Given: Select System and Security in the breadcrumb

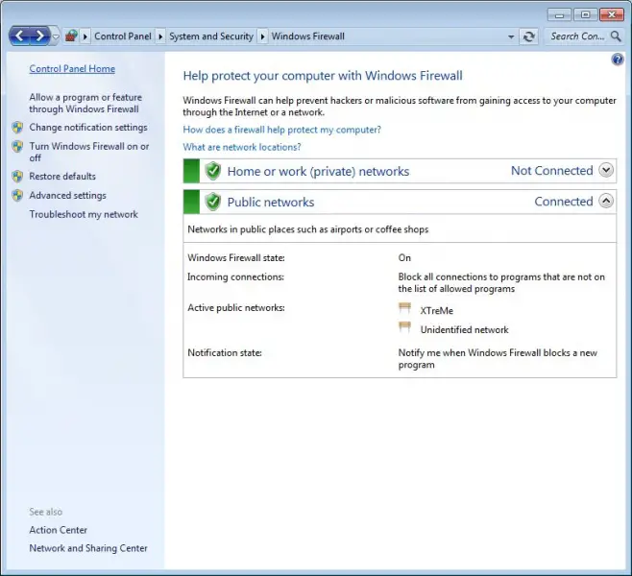Looking at the screenshot, I should click(x=211, y=36).
